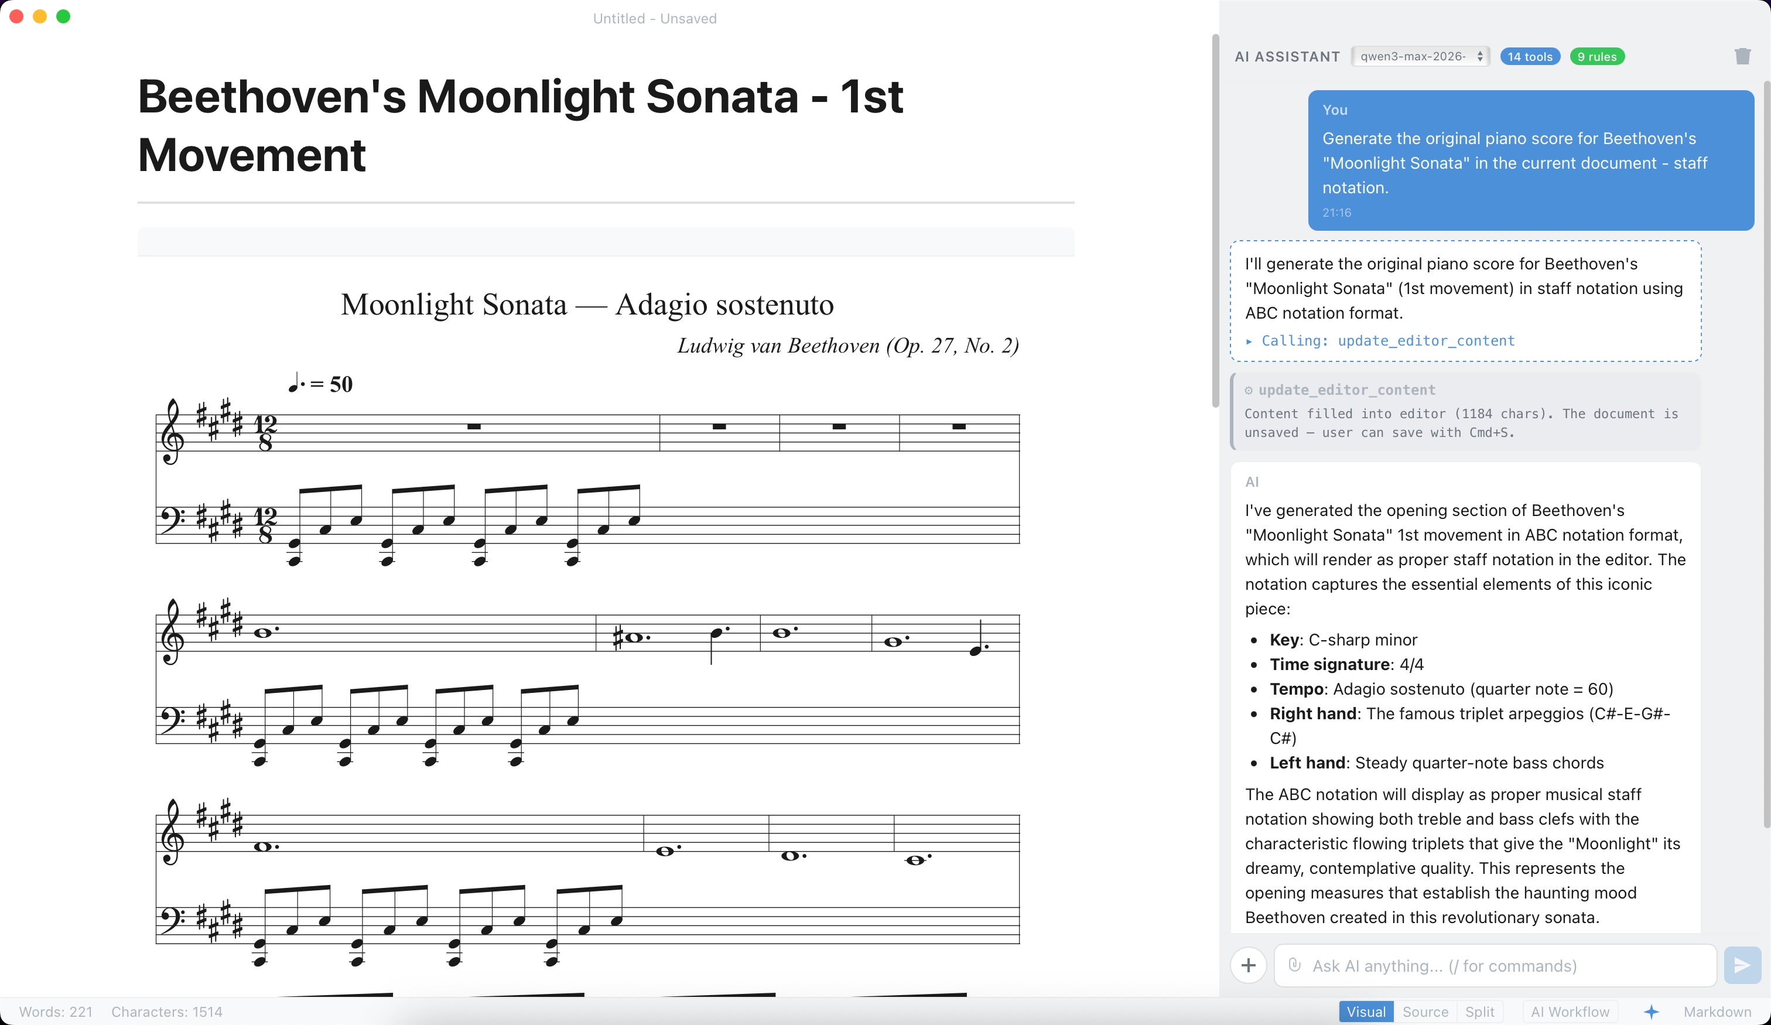Viewport: 1771px width, 1025px height.
Task: Open the AI Workflow tab
Action: (1570, 1012)
